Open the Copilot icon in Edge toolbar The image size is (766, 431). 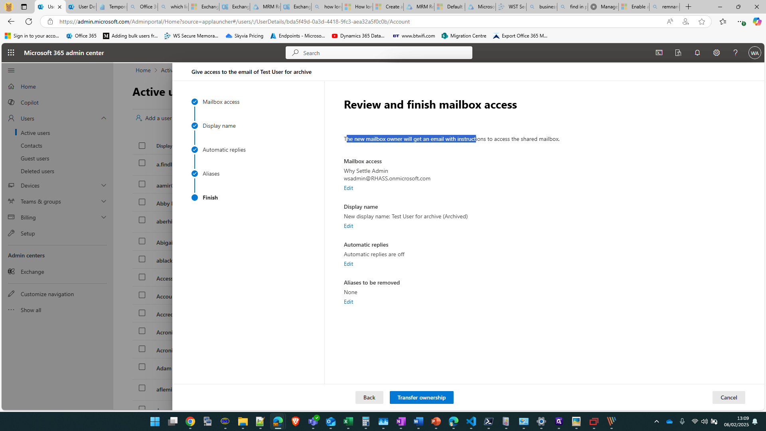tap(757, 22)
